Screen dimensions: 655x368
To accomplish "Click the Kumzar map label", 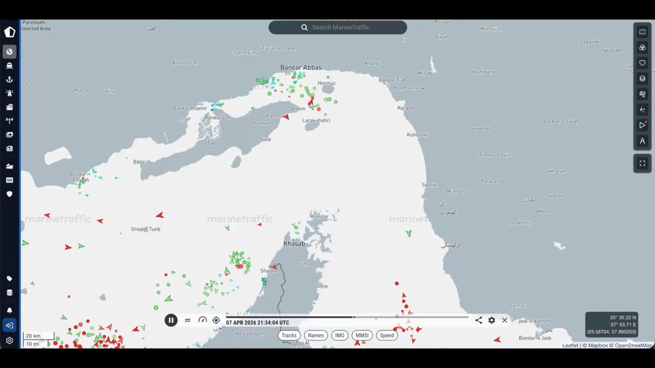I will pos(319,216).
